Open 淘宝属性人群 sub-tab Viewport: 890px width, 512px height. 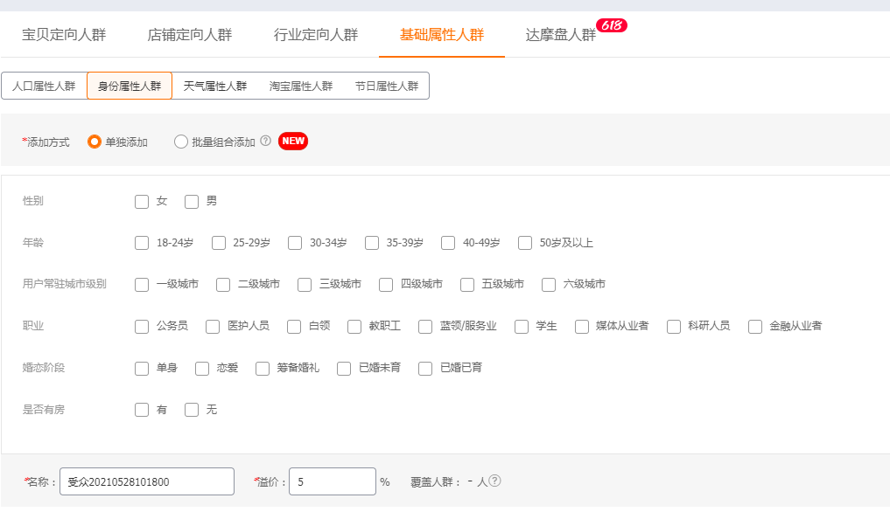[301, 86]
